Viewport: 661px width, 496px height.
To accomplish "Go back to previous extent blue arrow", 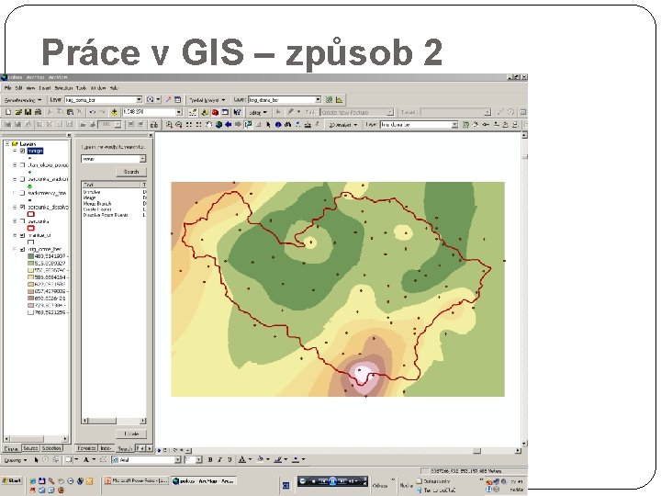I will pos(229,124).
